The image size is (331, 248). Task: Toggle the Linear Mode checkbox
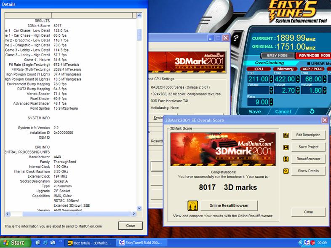point(309,63)
